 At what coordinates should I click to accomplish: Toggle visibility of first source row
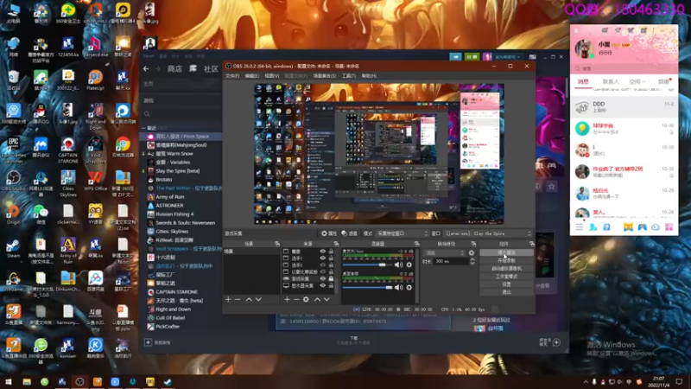(x=322, y=252)
